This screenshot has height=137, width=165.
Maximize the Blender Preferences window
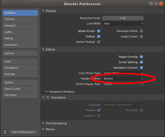tap(156, 4)
